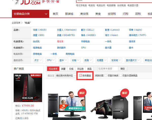Viewport: 152px width, 120px height.
Task: Sort results by 综合排序
Action: tap(53, 69)
